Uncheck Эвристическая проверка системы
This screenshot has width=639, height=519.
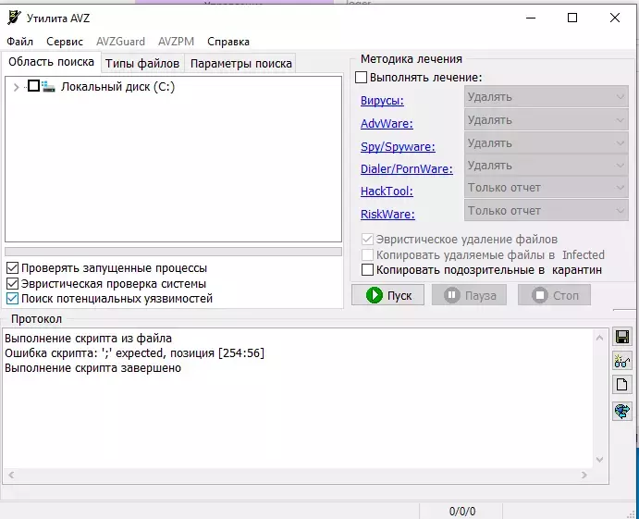point(12,283)
